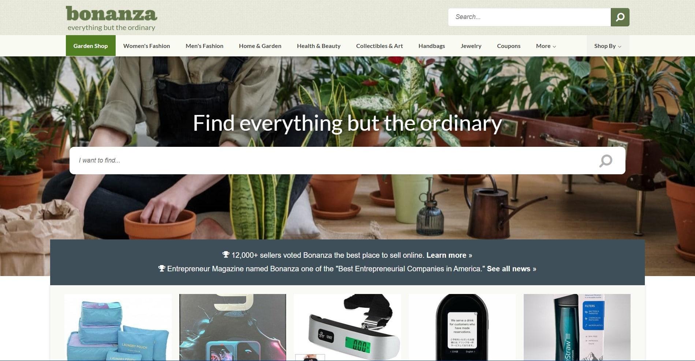Go to Coupons page
The width and height of the screenshot is (695, 361).
[x=509, y=46]
